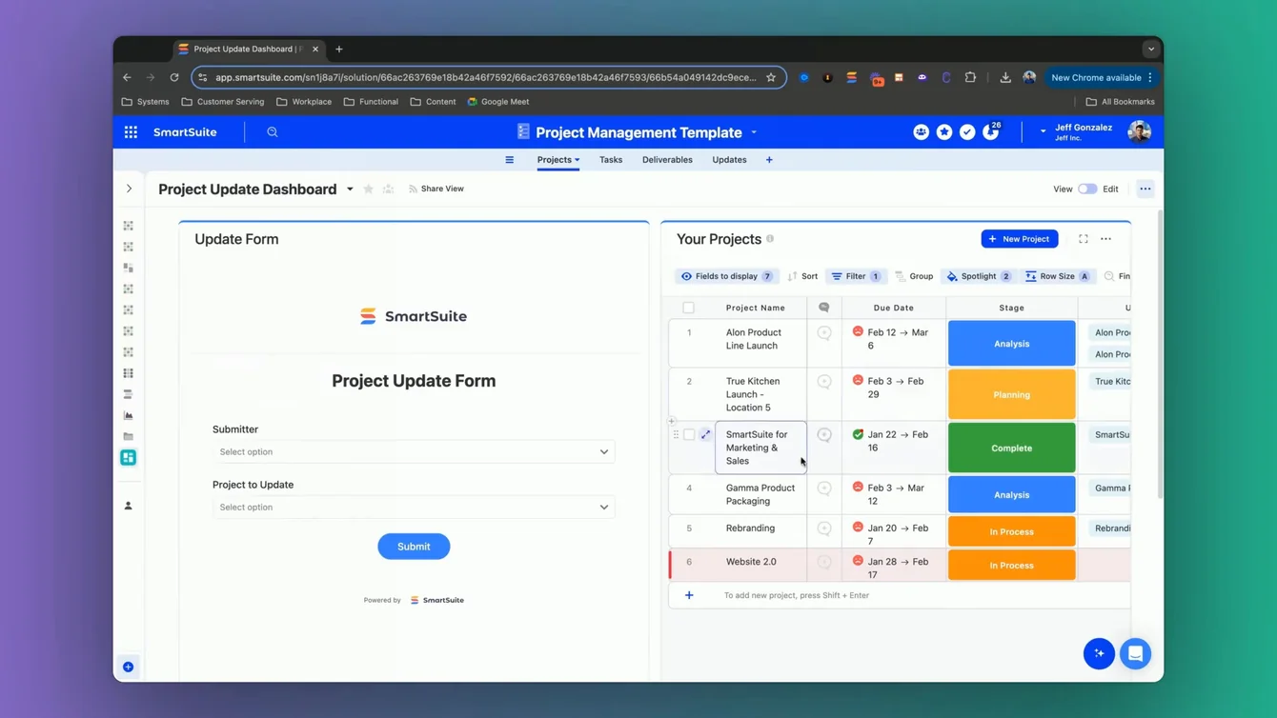Screen dimensions: 1277x718
Task: Select the active dashboard icon in sidebar
Action: point(129,458)
